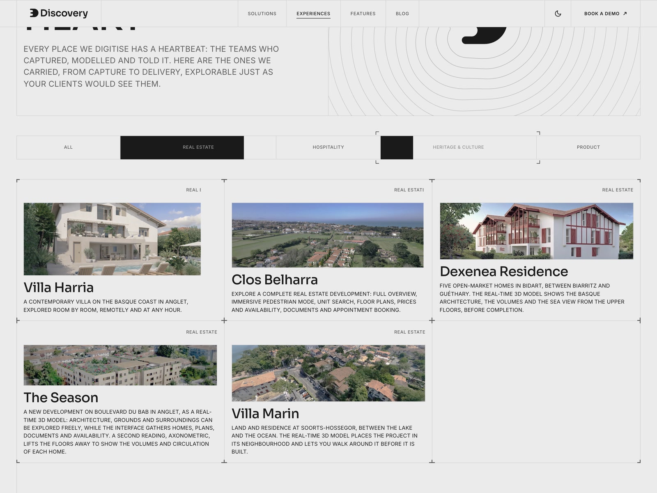The image size is (657, 493).
Task: Select the All filter tab
Action: point(68,147)
